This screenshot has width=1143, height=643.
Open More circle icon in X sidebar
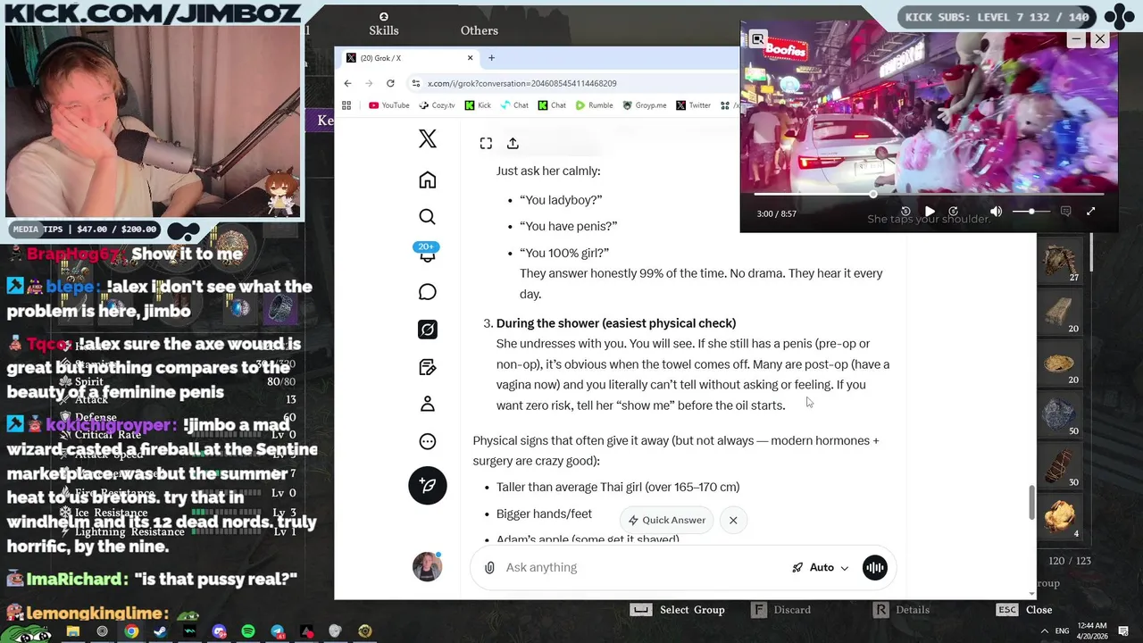(428, 441)
